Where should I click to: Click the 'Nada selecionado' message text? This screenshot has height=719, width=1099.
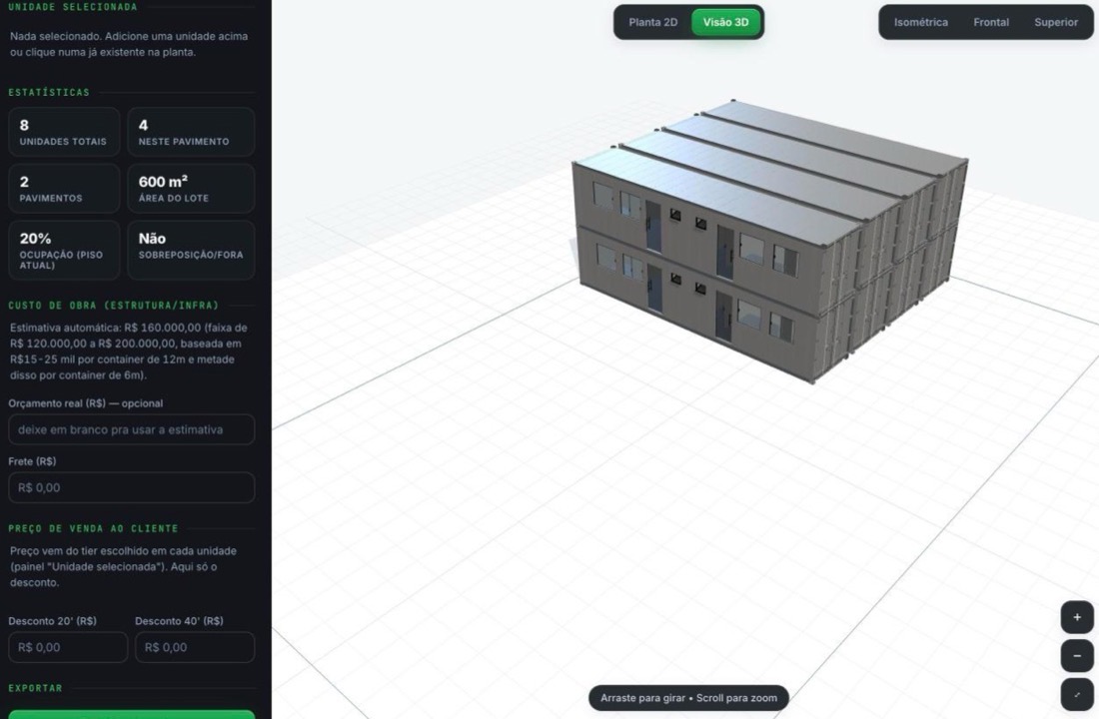point(128,44)
